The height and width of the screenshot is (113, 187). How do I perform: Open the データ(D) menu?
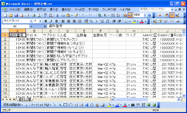93,10
